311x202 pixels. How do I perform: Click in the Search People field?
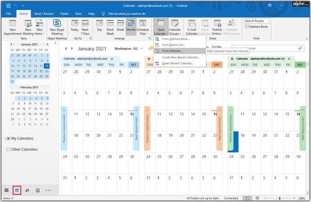point(256,21)
